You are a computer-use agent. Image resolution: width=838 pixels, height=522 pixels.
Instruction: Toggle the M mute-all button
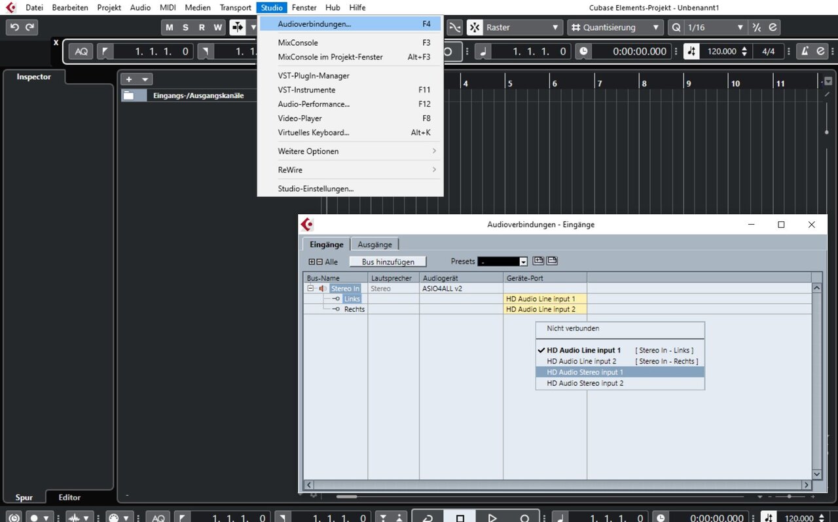170,28
